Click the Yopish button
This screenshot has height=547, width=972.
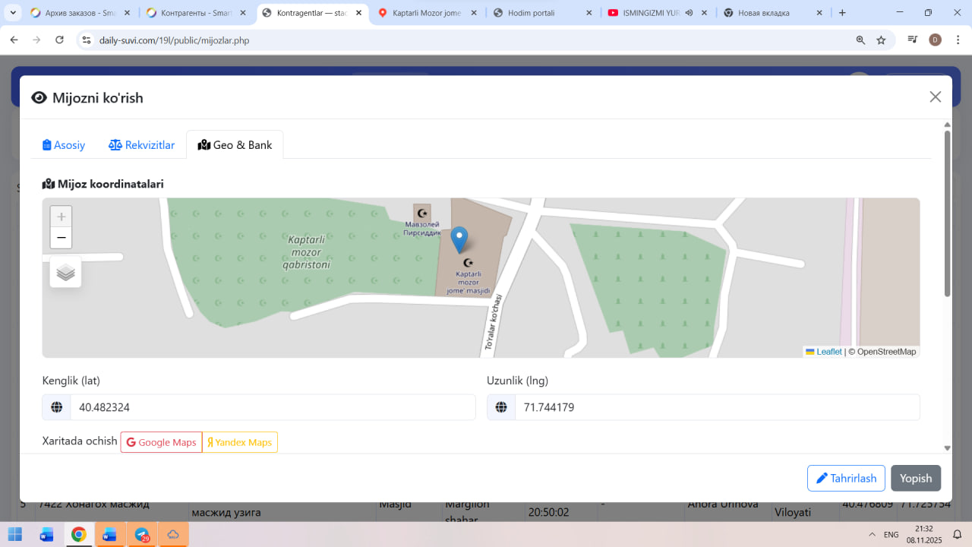916,479
